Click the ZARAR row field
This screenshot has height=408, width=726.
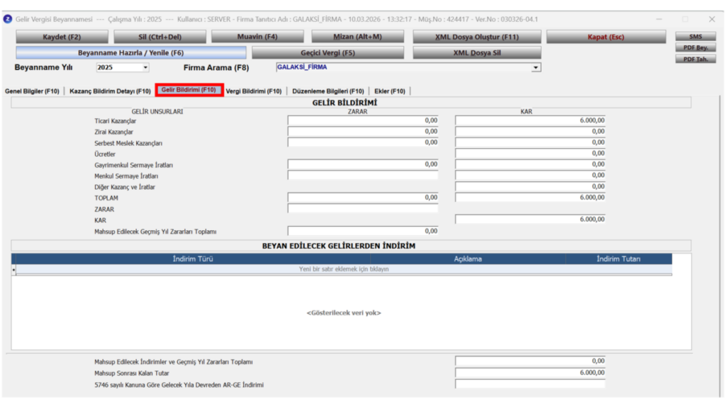click(362, 209)
